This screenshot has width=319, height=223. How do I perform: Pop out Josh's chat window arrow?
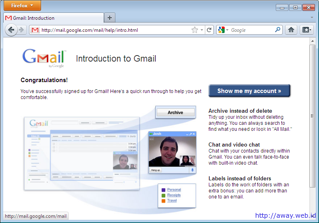point(190,134)
